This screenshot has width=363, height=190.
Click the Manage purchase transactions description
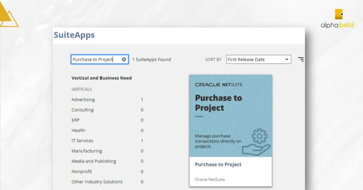click(218, 141)
